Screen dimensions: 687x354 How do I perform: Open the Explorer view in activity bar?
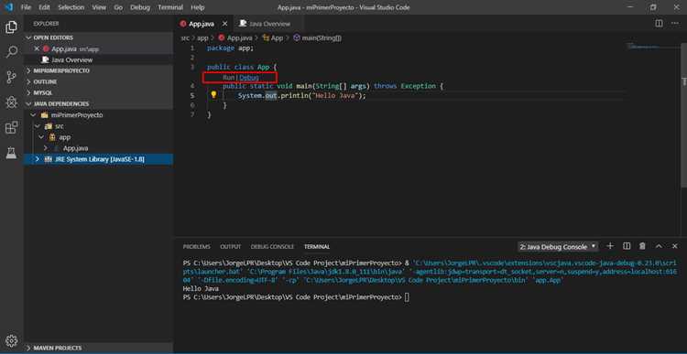pos(11,27)
